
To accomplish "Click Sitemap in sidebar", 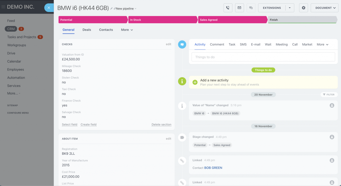I will (x=12, y=105).
